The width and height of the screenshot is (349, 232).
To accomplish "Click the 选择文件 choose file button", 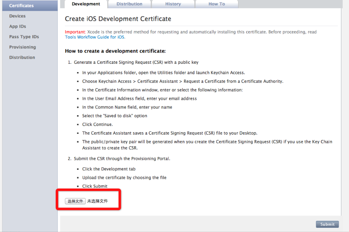I will [x=75, y=201].
